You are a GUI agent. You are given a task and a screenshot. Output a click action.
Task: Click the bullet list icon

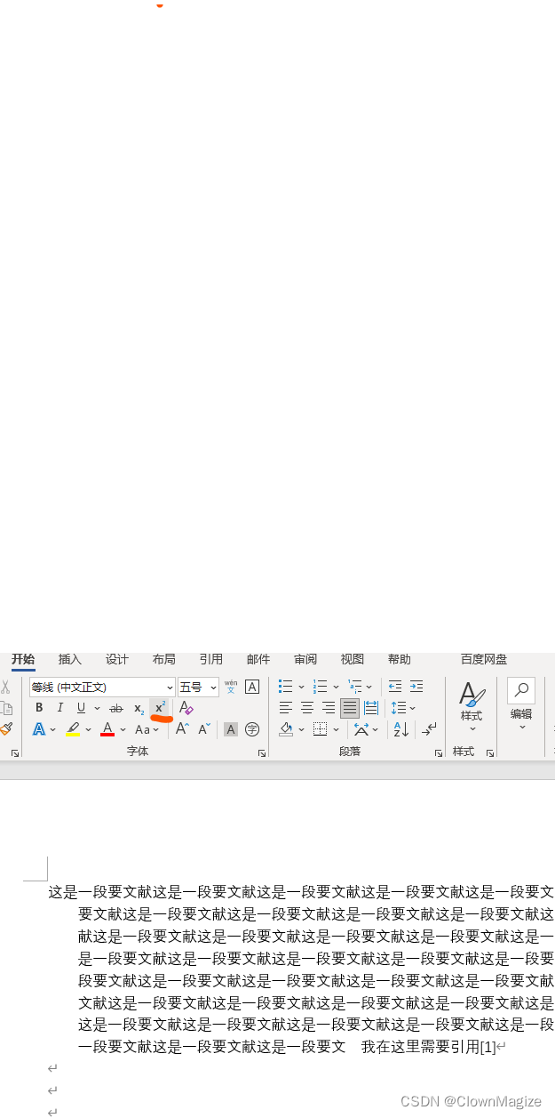pyautogui.click(x=286, y=687)
